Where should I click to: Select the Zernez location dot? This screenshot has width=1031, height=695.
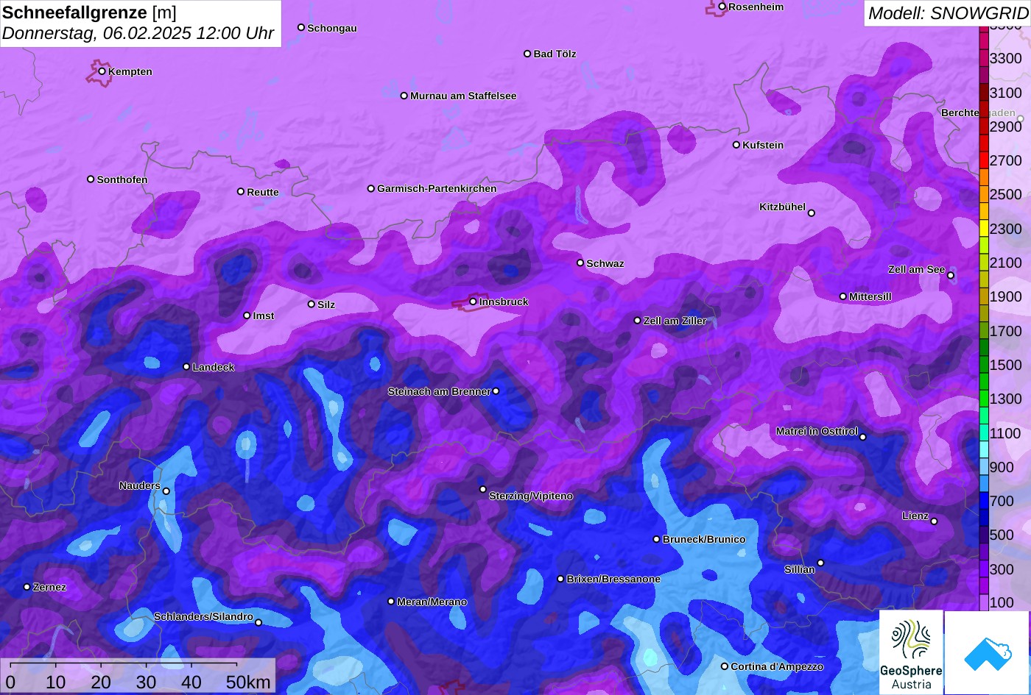[x=27, y=587]
